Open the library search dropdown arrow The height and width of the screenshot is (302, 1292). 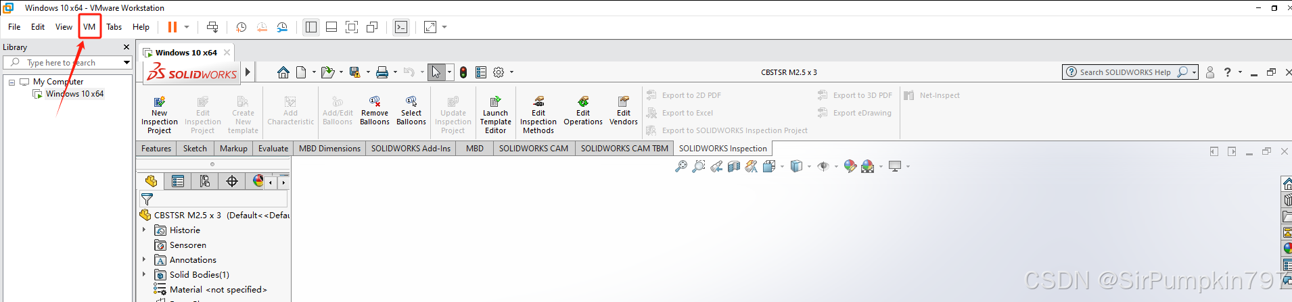click(x=126, y=63)
